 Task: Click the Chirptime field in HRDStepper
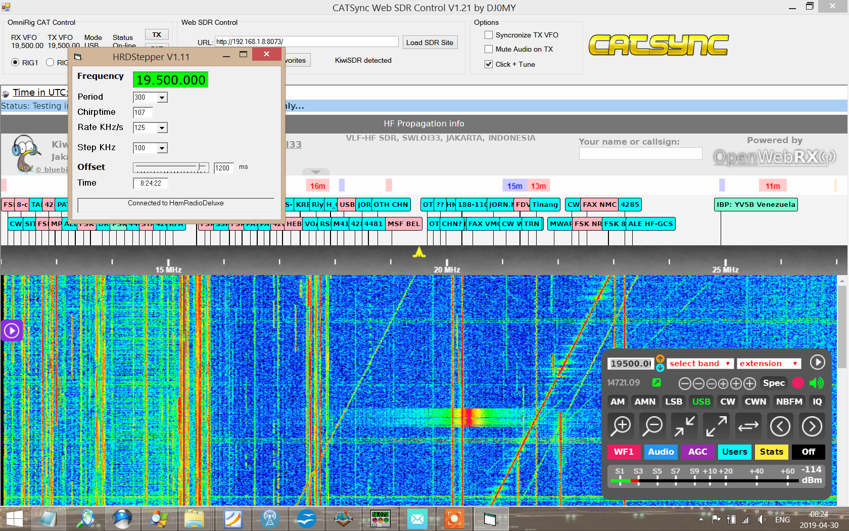[143, 112]
